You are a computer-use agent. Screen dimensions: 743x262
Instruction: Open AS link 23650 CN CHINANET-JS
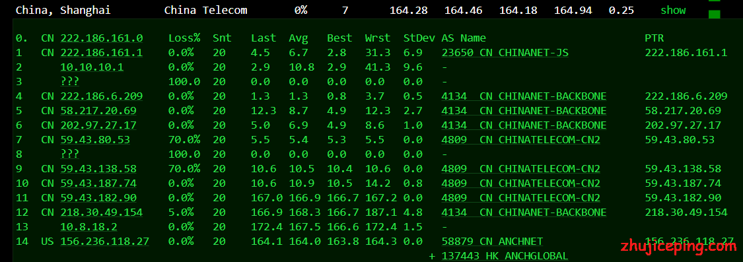[505, 53]
